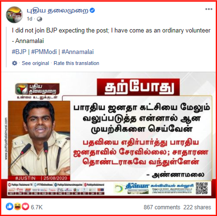Click the public globe audience icon
The image size is (217, 216).
(39, 19)
